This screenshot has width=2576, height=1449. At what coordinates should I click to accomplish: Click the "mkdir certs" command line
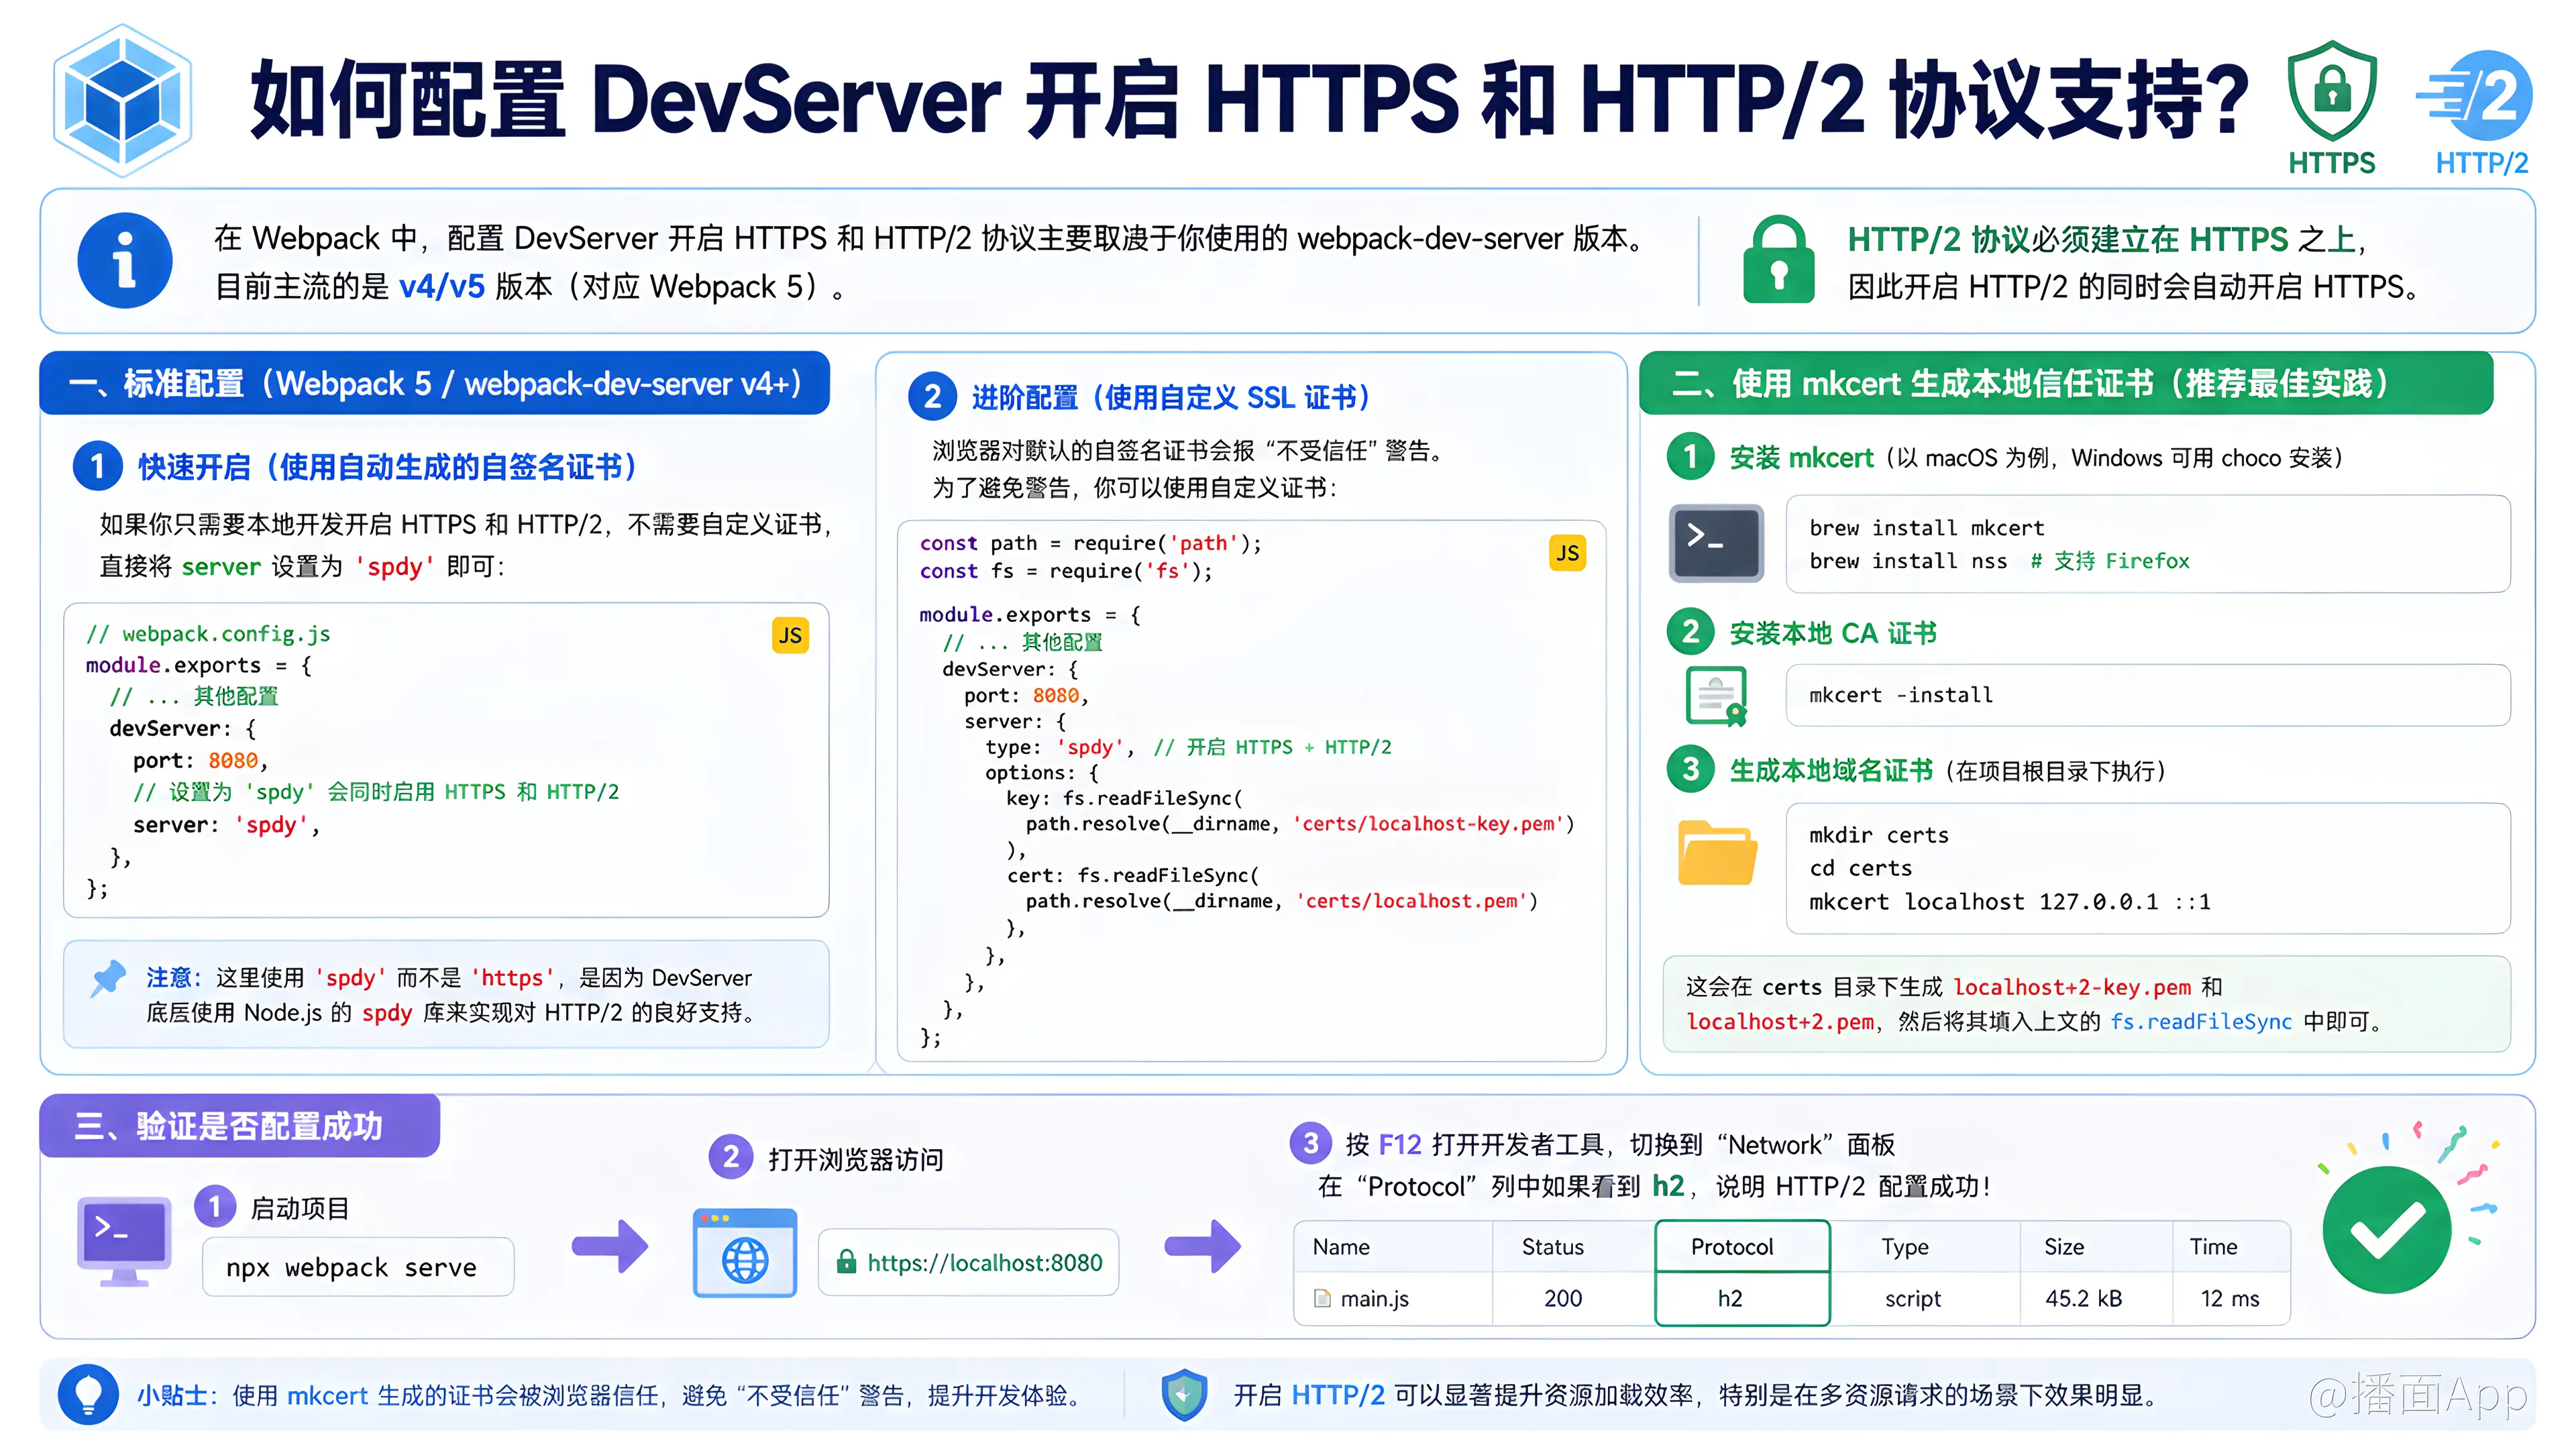point(1878,835)
